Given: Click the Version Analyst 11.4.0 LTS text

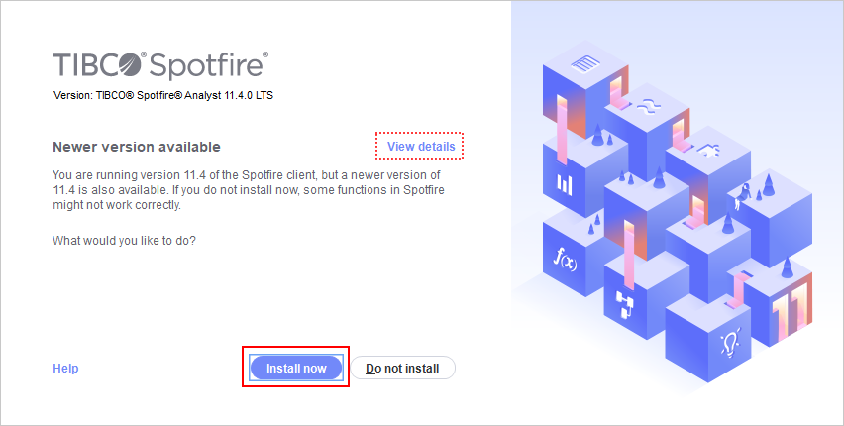Looking at the screenshot, I should 163,95.
